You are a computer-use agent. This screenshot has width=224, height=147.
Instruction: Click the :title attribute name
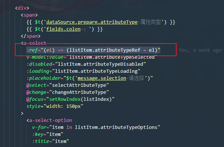[x=41, y=141]
